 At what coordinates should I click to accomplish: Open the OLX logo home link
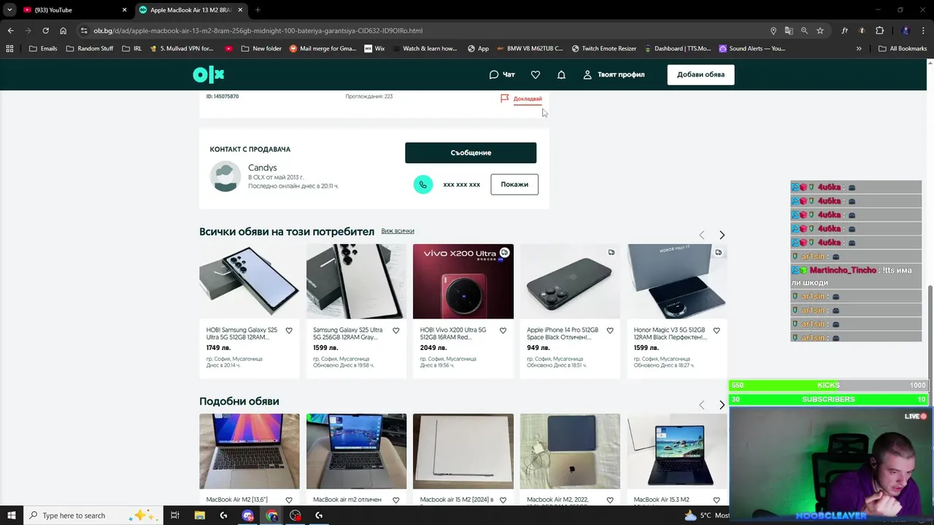(x=208, y=74)
